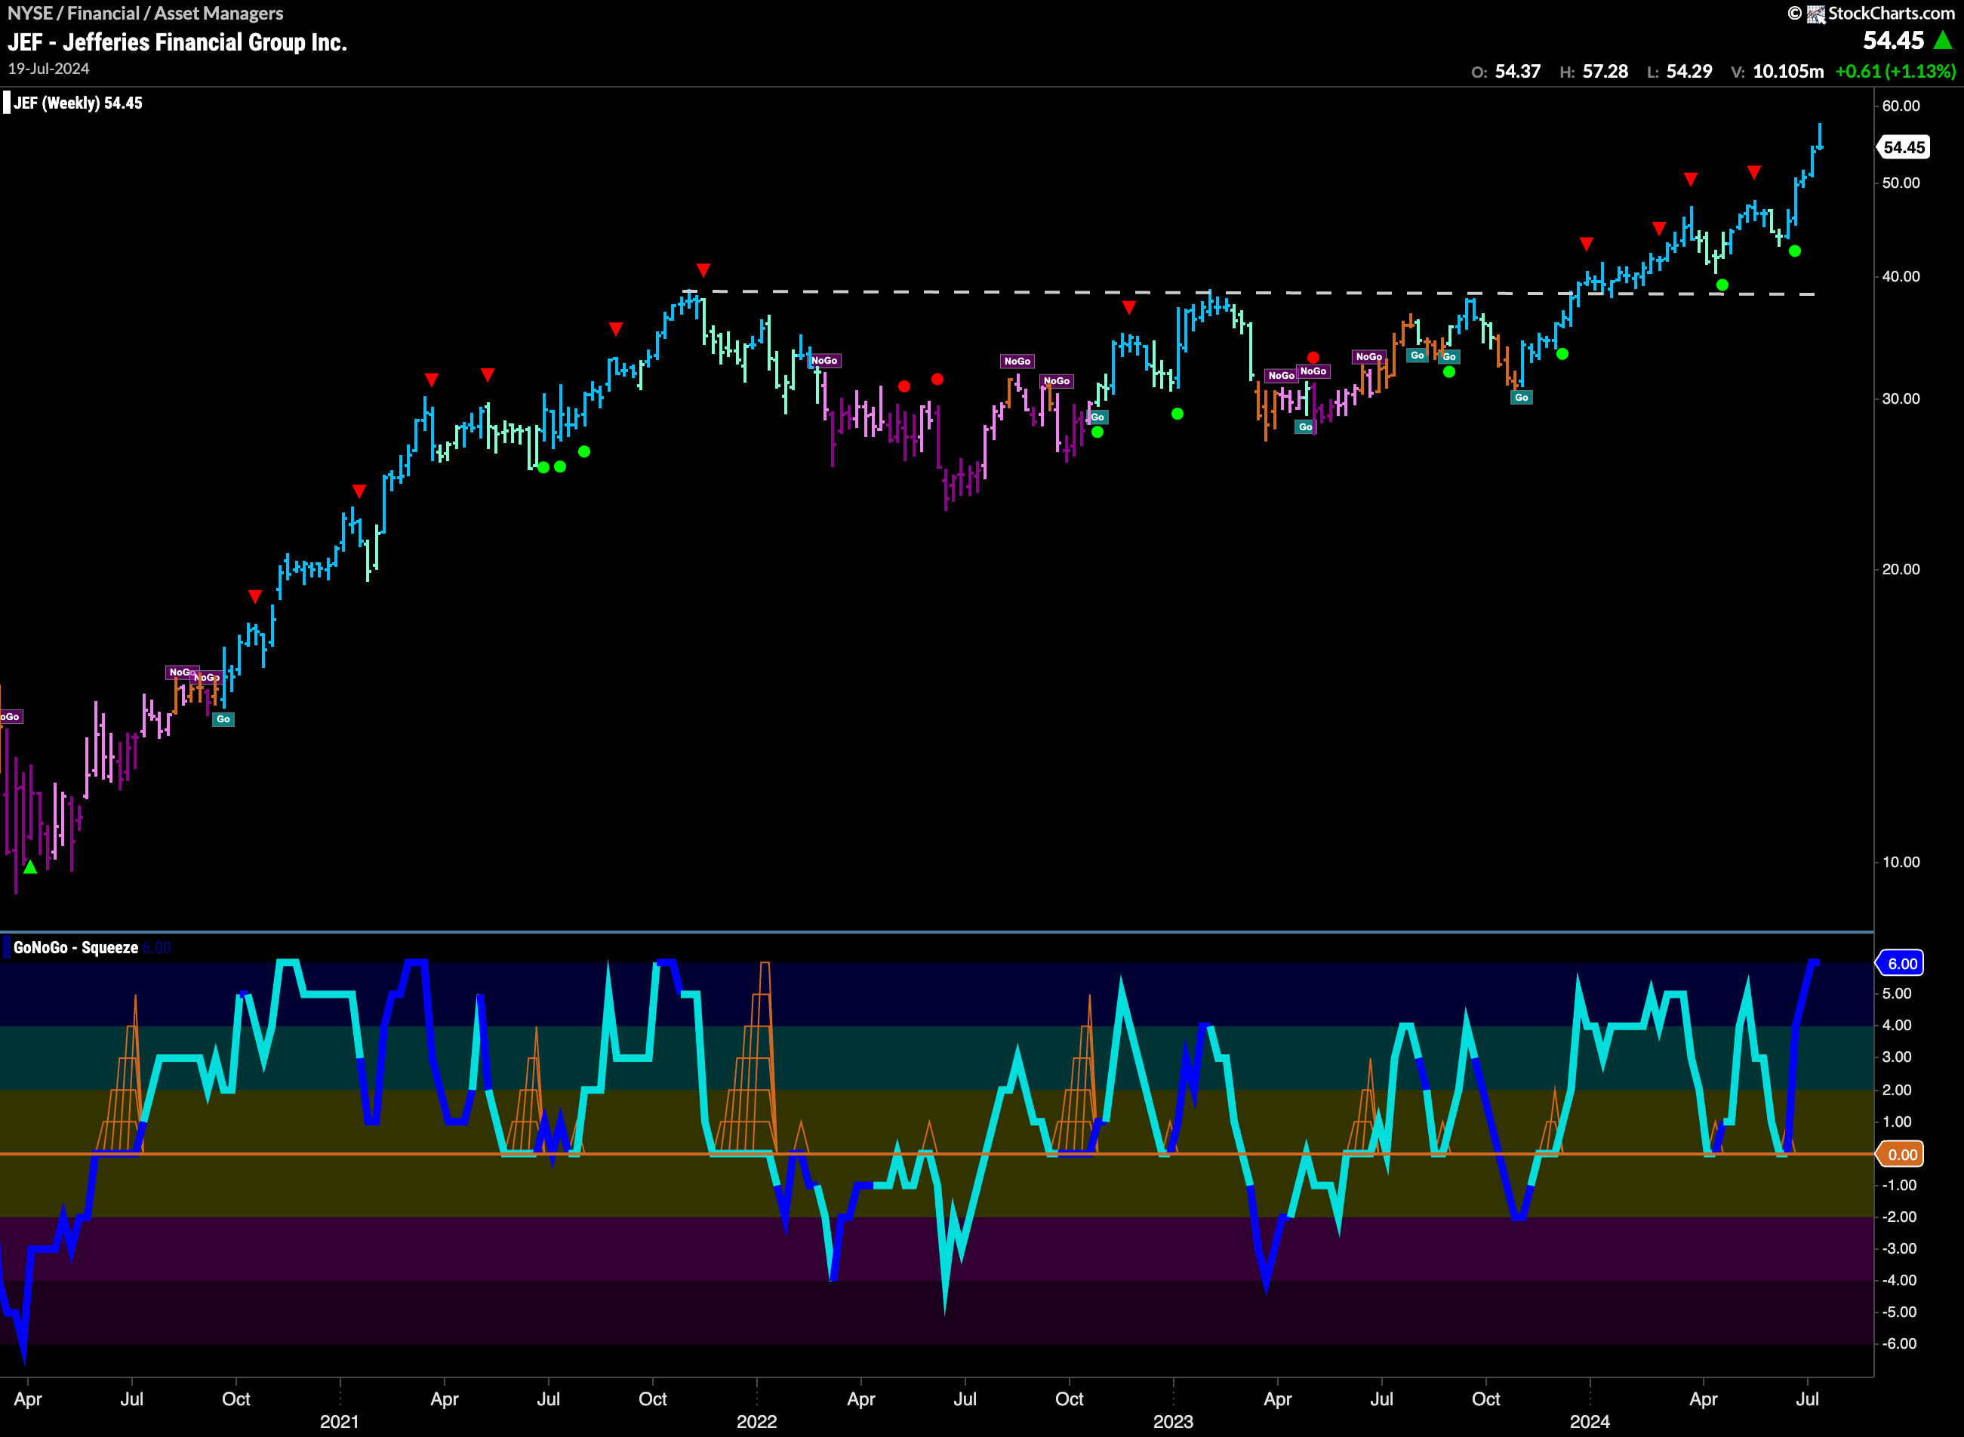
Task: Click the final Jul label on the time axis
Action: coord(1808,1399)
